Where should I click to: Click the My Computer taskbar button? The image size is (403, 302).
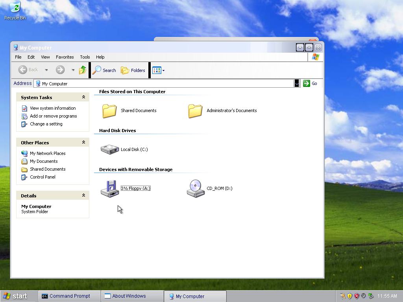tap(195, 296)
